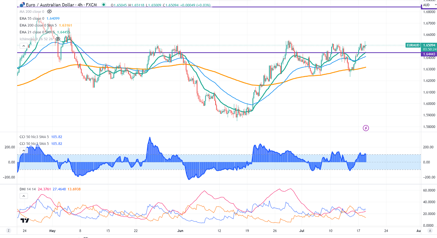The height and width of the screenshot is (238, 437).
Task: Click the DMI value 27.4648
Action: [59, 189]
